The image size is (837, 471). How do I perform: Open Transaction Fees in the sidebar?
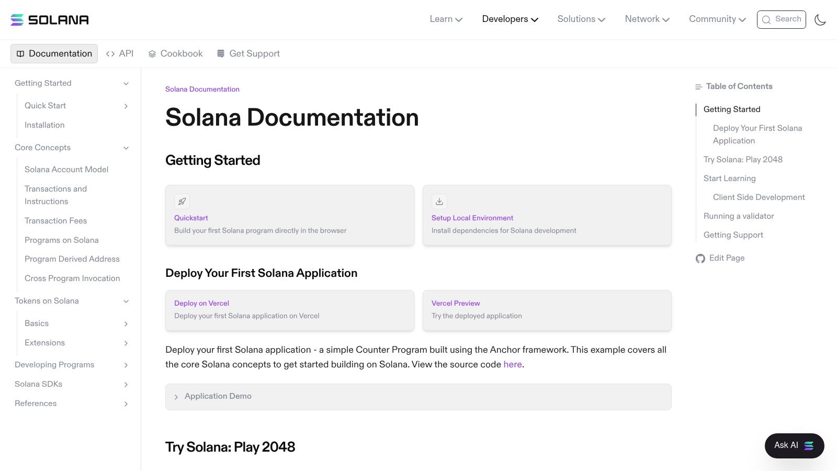click(x=56, y=221)
